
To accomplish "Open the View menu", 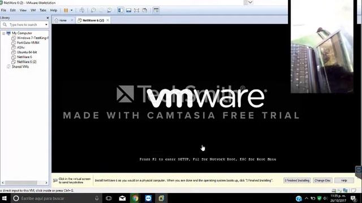I will 23,10.
